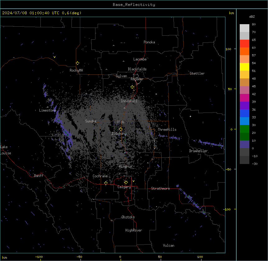The width and height of the screenshot is (268, 261).
Task: Click the yellow diamond marker above RockyMH
Action: point(77,63)
